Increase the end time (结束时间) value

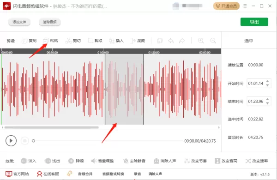tap(267, 99)
